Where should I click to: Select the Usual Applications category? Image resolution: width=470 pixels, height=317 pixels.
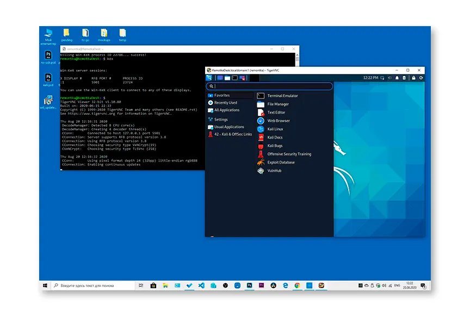pos(230,127)
